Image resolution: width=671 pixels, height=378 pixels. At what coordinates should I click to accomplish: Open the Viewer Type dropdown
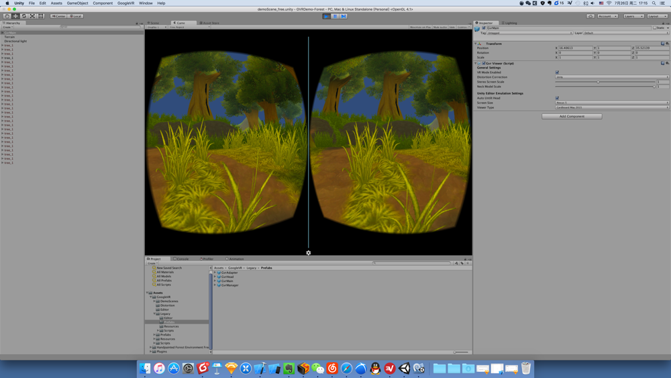pyautogui.click(x=612, y=107)
